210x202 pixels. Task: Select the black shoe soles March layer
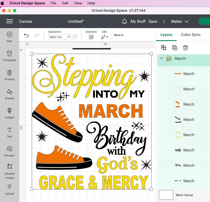pyautogui.click(x=184, y=120)
